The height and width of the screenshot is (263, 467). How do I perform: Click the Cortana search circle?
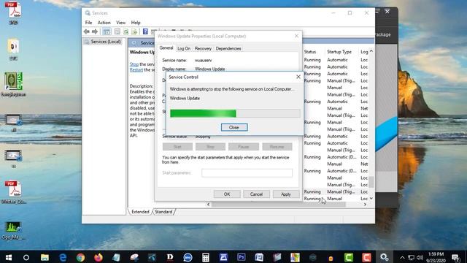[26, 257]
